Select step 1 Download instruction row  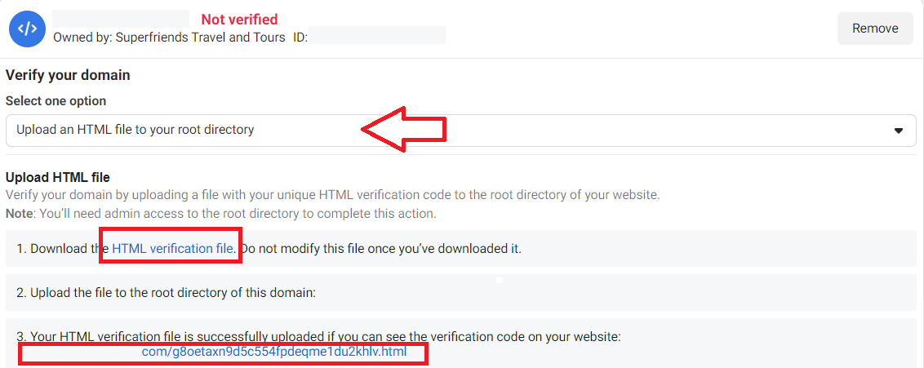point(461,249)
